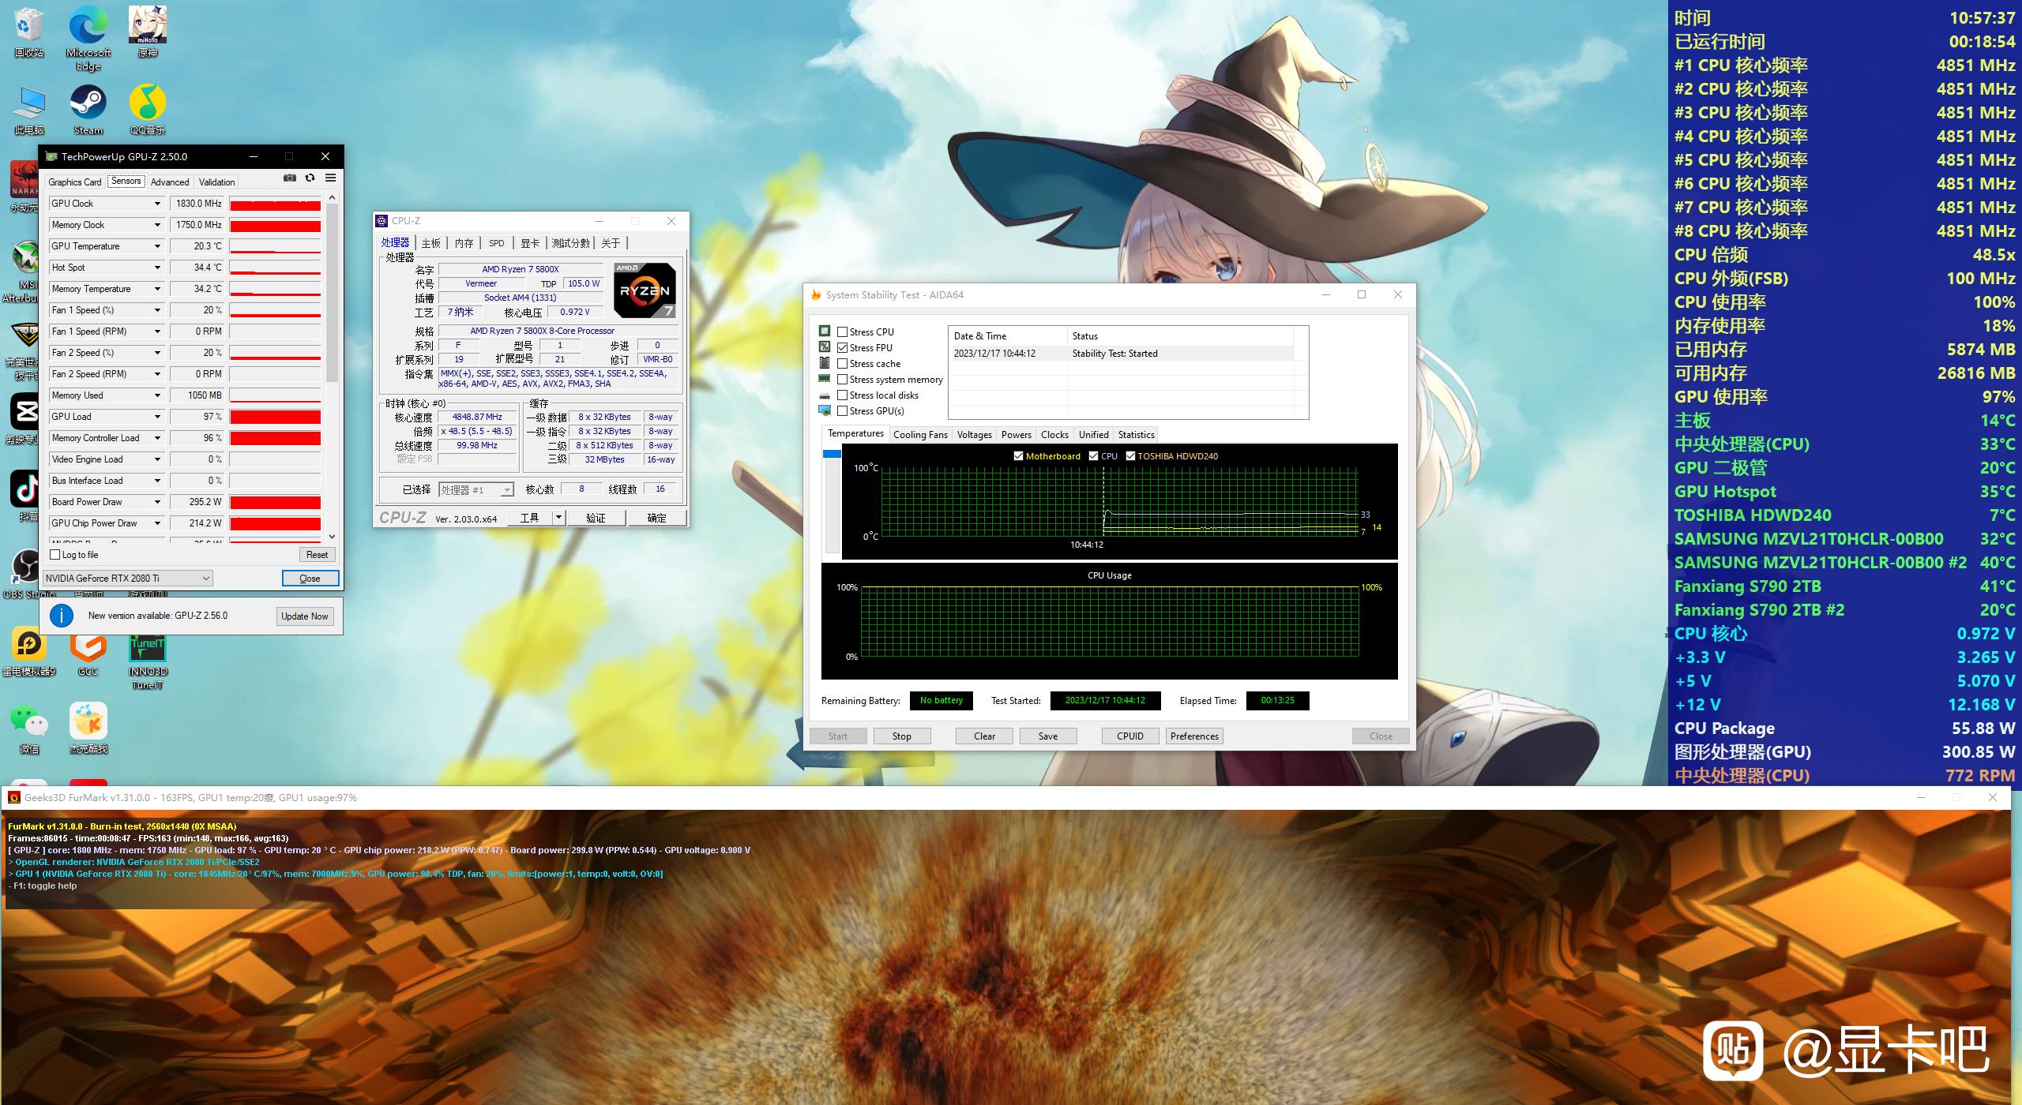Image resolution: width=2022 pixels, height=1105 pixels.
Task: Toggle Log to file checkbox in GPU-Z
Action: point(55,555)
